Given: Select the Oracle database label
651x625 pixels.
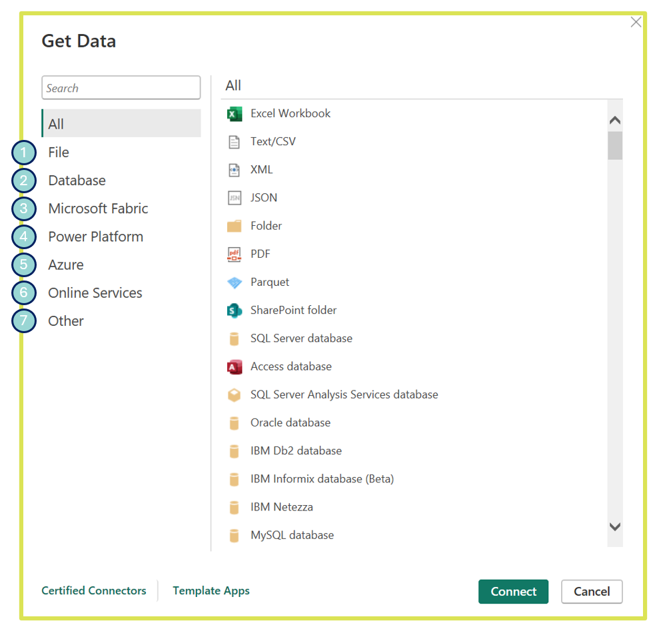Looking at the screenshot, I should pyautogui.click(x=291, y=423).
